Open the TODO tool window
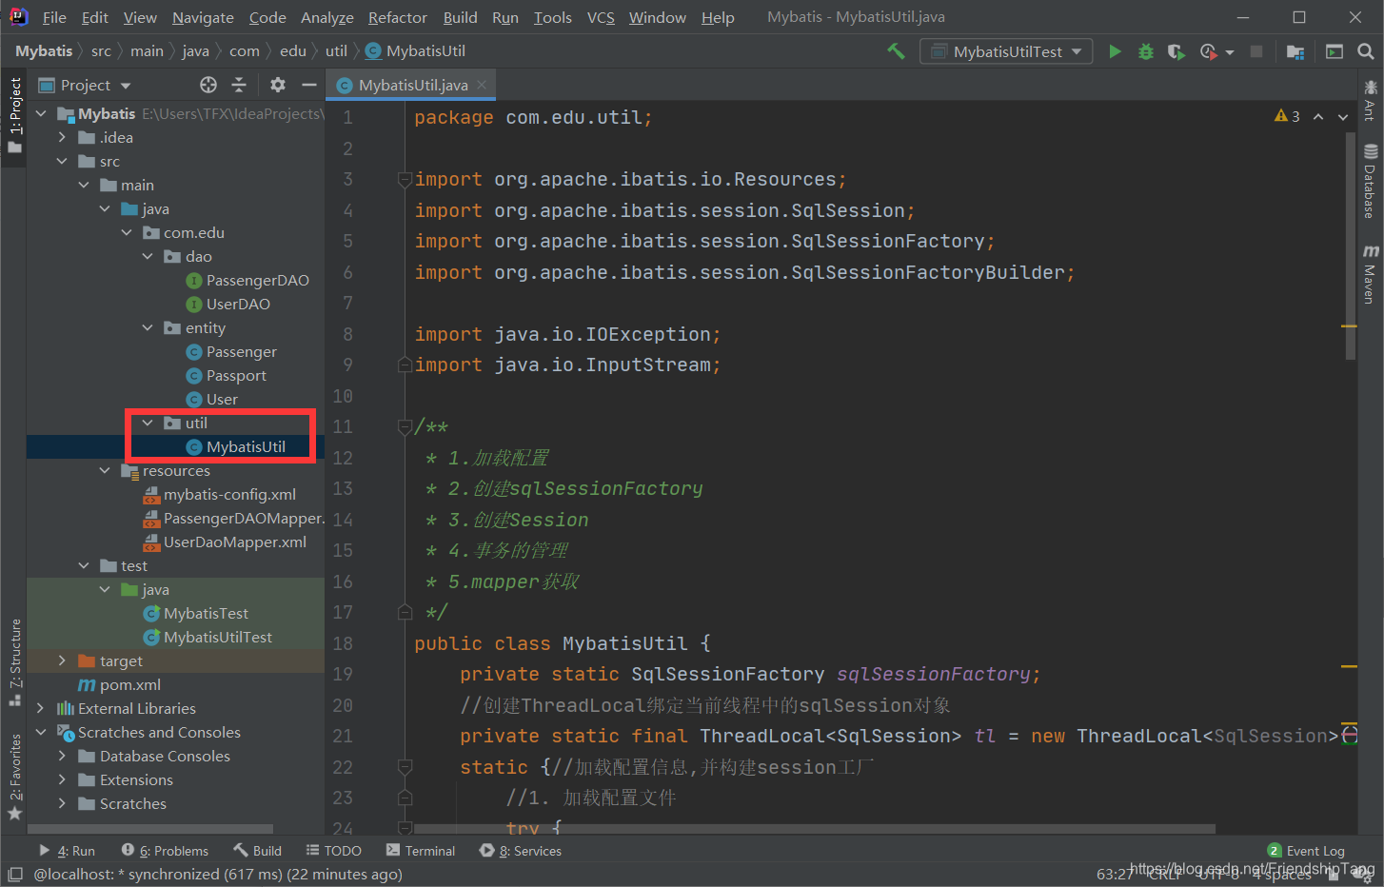 (x=334, y=851)
